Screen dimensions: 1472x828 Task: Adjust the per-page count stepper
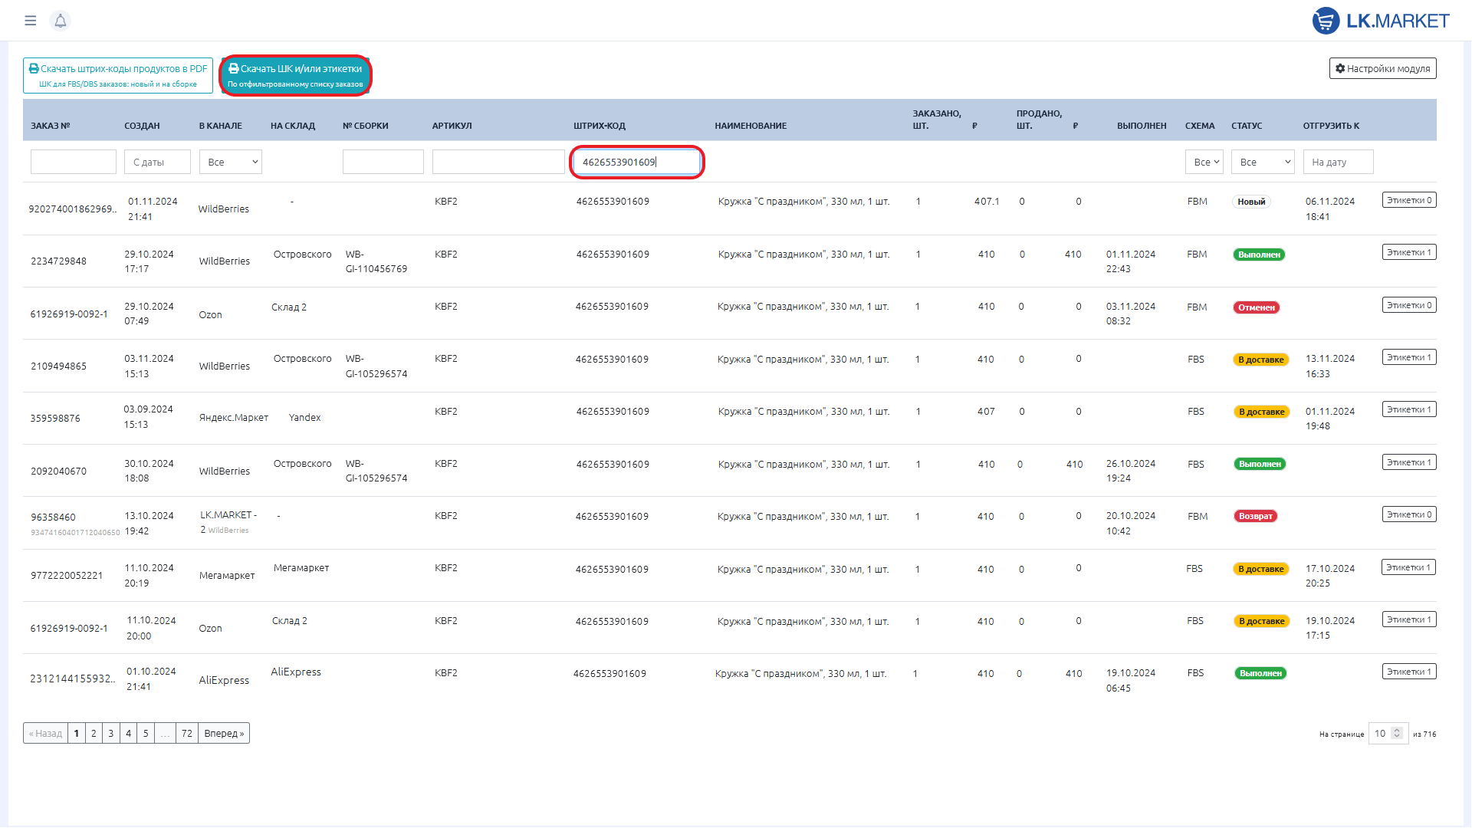coord(1397,734)
